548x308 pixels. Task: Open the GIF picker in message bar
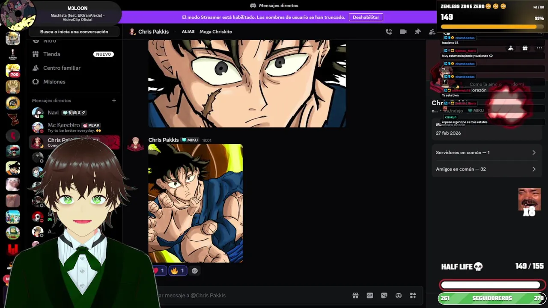point(370,295)
